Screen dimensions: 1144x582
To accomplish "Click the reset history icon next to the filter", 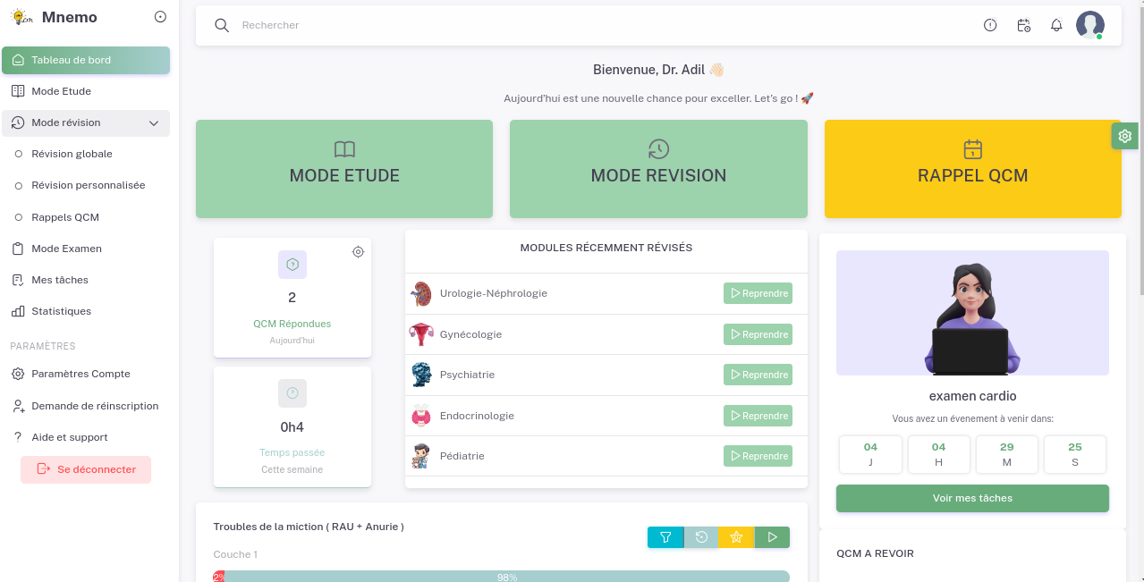I will [x=701, y=537].
